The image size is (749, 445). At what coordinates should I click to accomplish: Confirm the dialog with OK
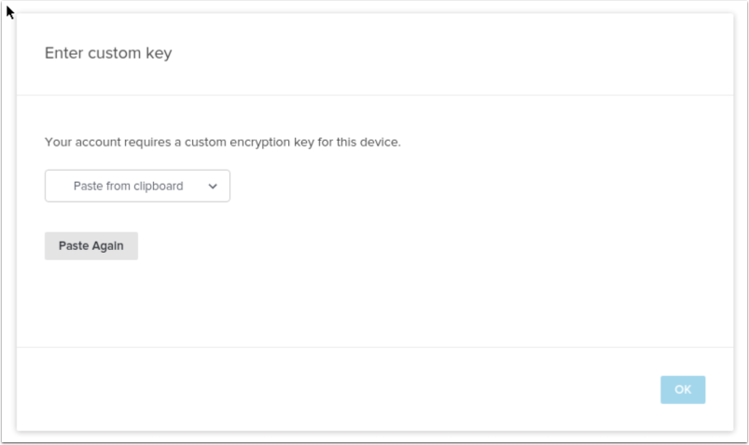pyautogui.click(x=683, y=390)
